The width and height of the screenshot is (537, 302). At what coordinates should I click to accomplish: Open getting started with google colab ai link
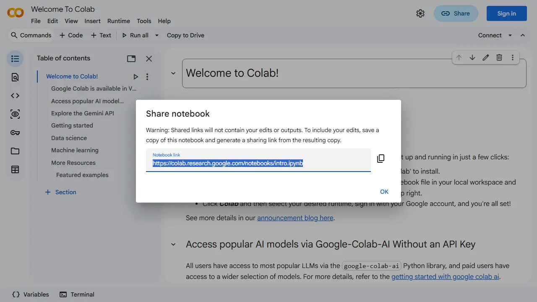(445, 276)
